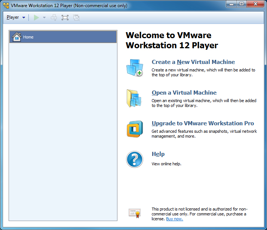Click the text 'View online help.'

pos(166,164)
